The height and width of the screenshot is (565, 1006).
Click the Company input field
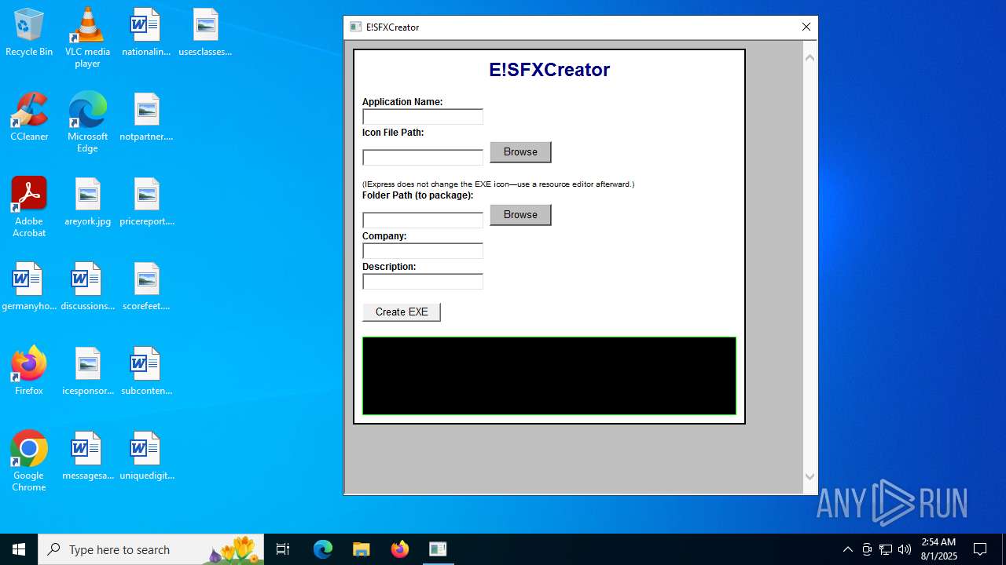423,251
